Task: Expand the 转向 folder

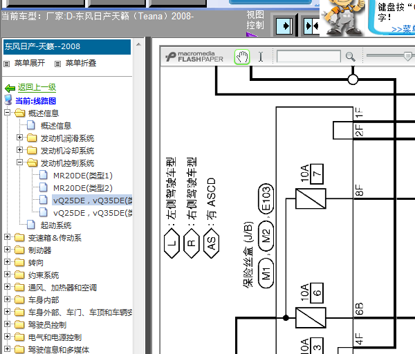Action: 7,261
